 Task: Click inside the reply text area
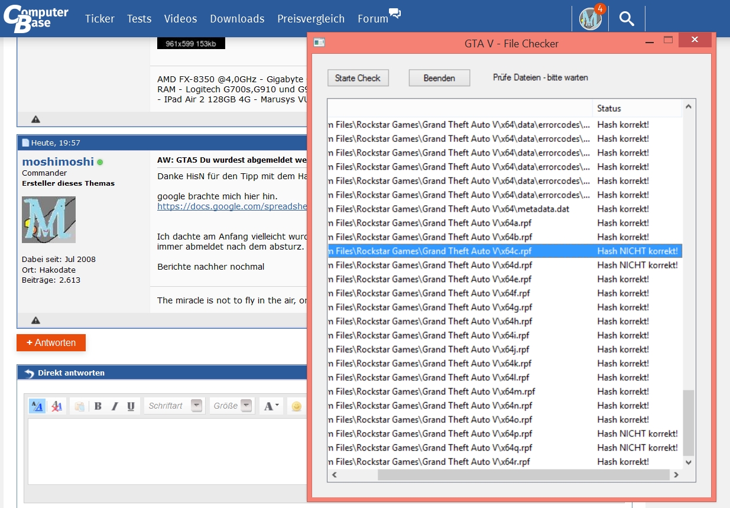click(x=167, y=451)
